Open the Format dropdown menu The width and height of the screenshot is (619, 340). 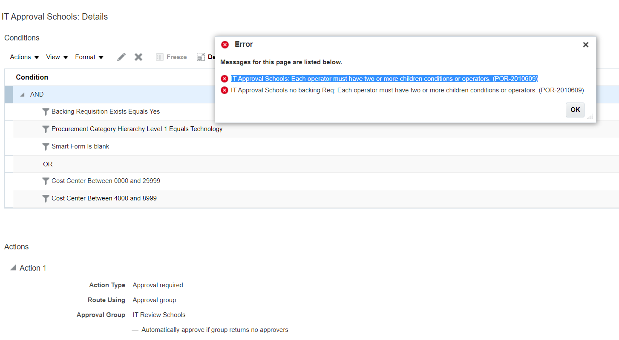89,57
